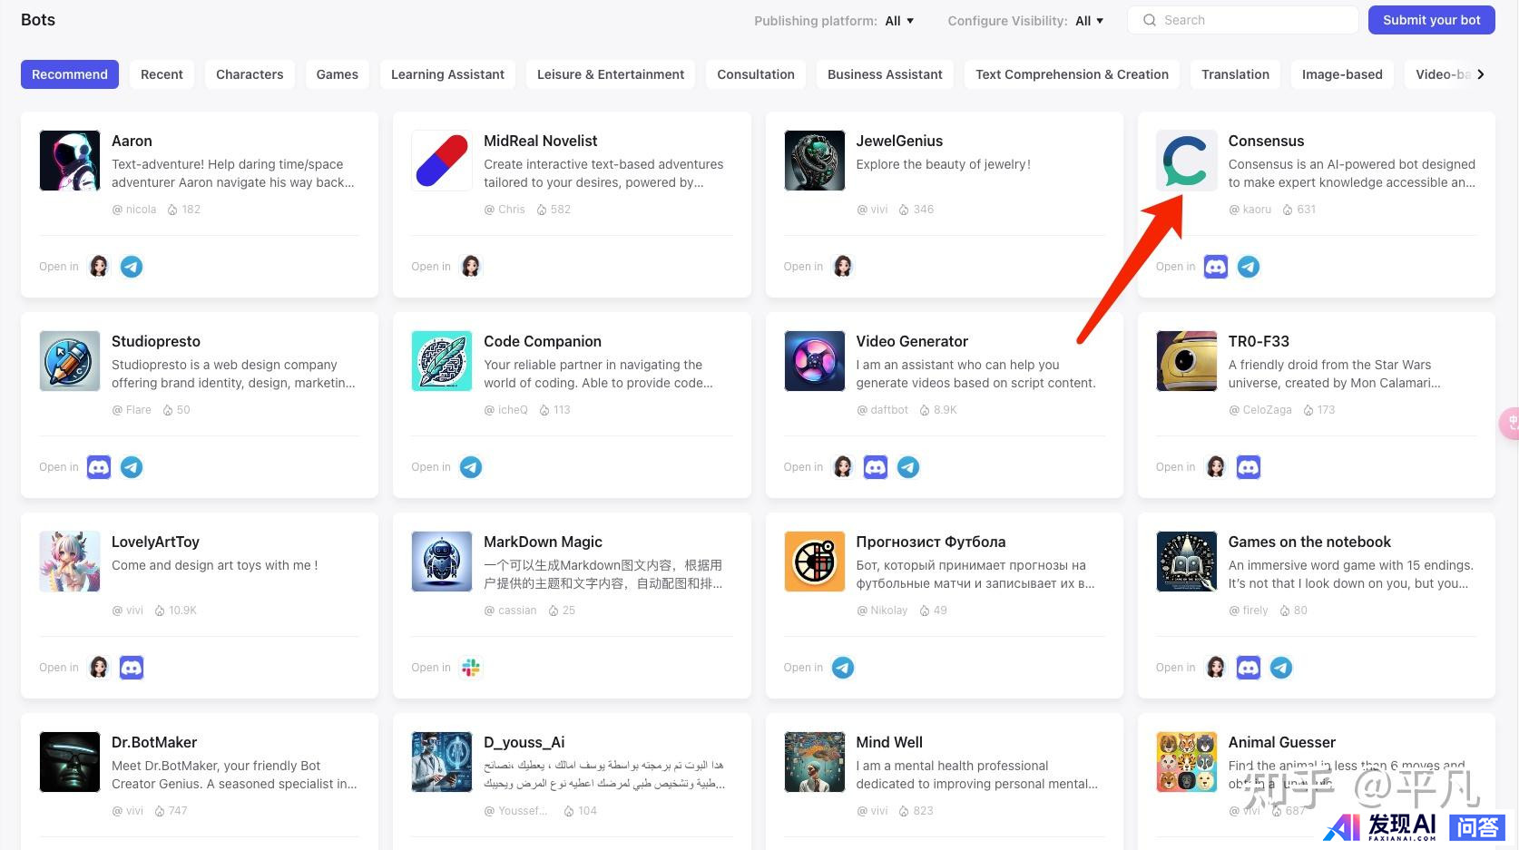Open MarkDown Magic in Slack
Screen dimensions: 1519x850
470,668
